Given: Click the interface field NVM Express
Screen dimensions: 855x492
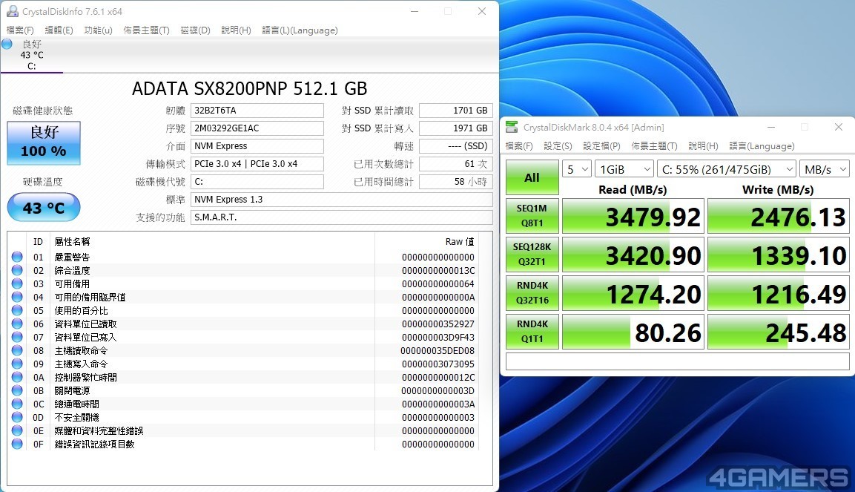Looking at the screenshot, I should click(257, 146).
